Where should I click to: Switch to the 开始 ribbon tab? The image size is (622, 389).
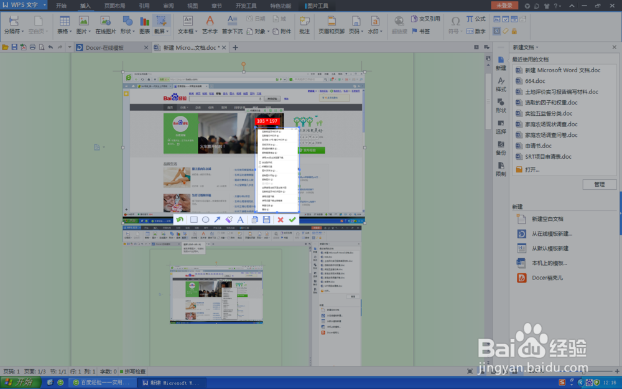click(x=61, y=6)
